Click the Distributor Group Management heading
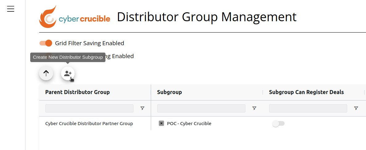This screenshot has height=150, width=366. (x=207, y=17)
